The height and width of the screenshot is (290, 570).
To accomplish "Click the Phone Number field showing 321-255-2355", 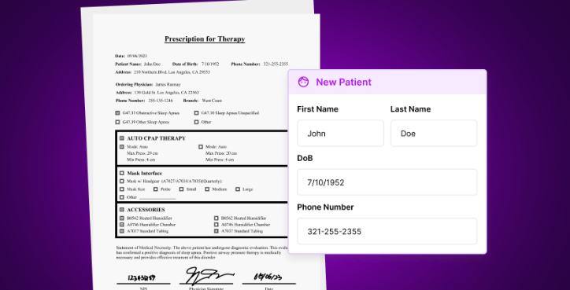I will click(387, 231).
